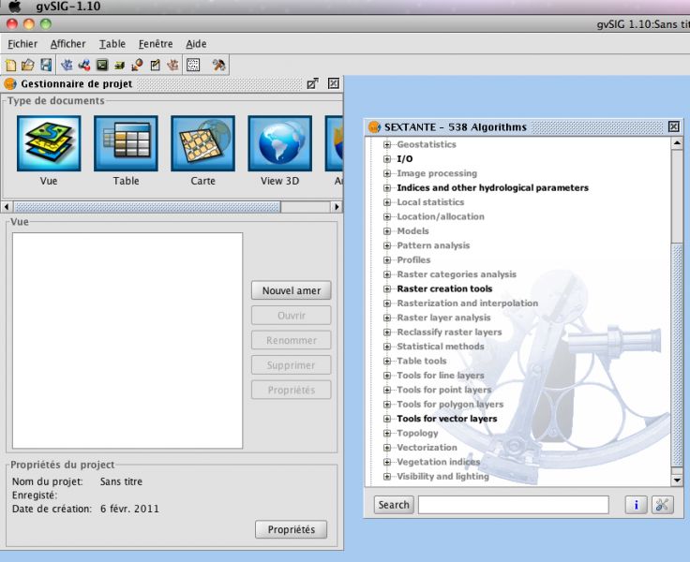Click the new project icon in toolbar
Viewport: 690px width, 562px height.
tap(11, 65)
